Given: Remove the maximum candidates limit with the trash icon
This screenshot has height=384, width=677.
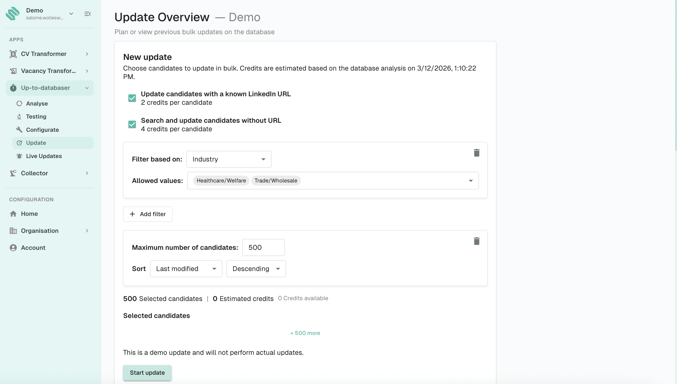Looking at the screenshot, I should pos(476,241).
